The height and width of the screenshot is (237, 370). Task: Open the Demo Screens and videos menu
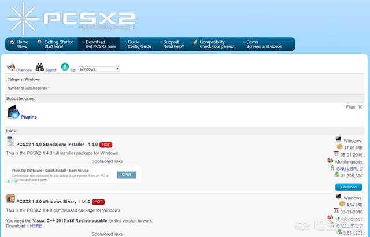tap(264, 44)
